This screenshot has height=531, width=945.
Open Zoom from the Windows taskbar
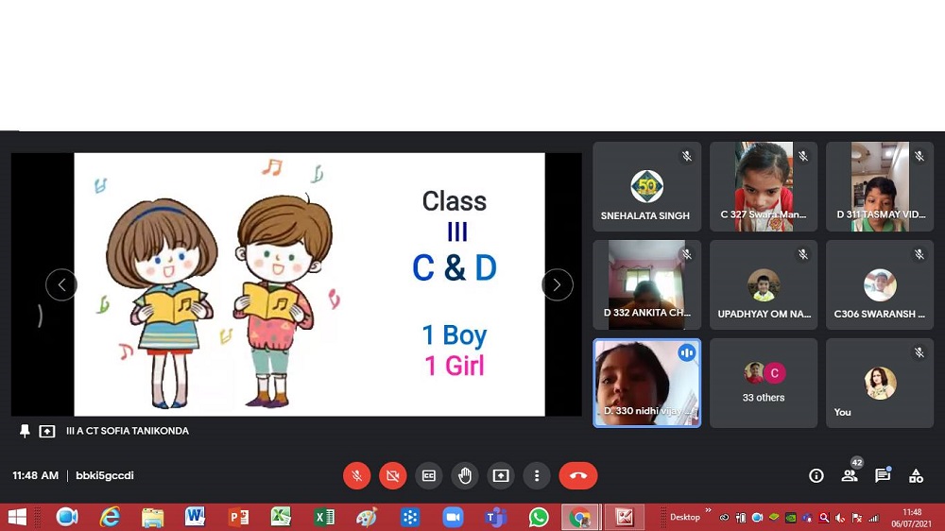pyautogui.click(x=453, y=517)
